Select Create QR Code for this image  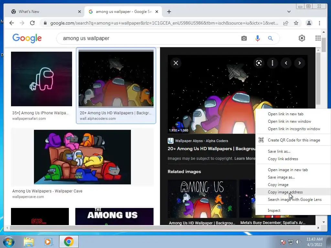coord(293,140)
